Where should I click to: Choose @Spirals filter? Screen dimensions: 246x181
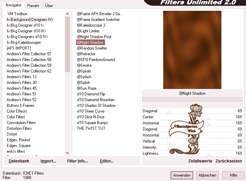84,71
